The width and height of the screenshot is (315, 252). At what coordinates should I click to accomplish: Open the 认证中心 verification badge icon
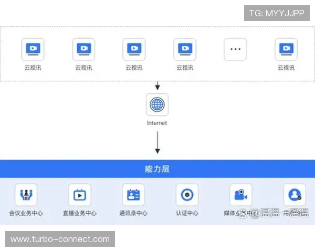[187, 195]
